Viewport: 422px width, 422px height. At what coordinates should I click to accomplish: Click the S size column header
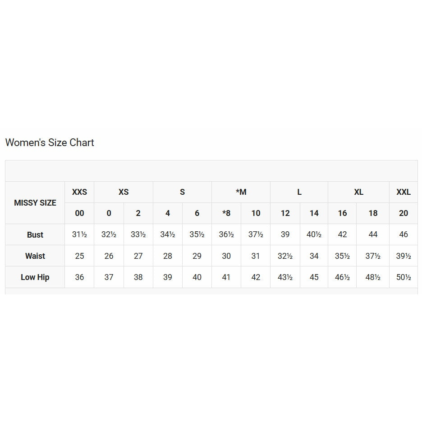click(x=182, y=192)
